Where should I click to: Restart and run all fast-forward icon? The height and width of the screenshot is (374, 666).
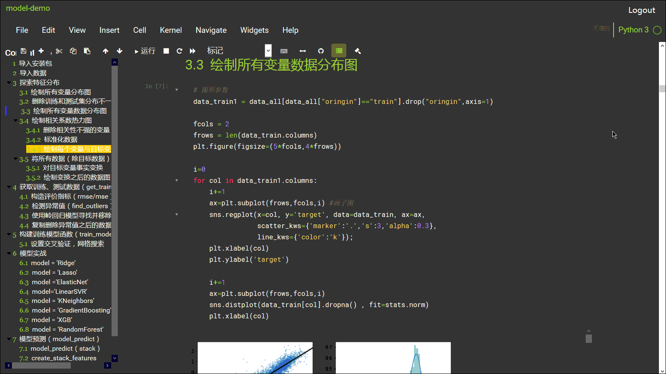tap(192, 51)
